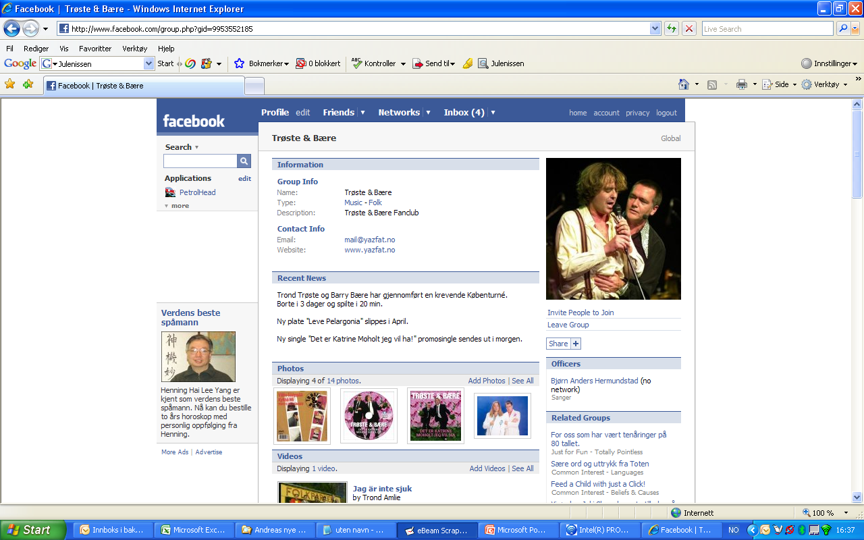Click the plus icon next to Share
864x540 pixels.
(576, 344)
